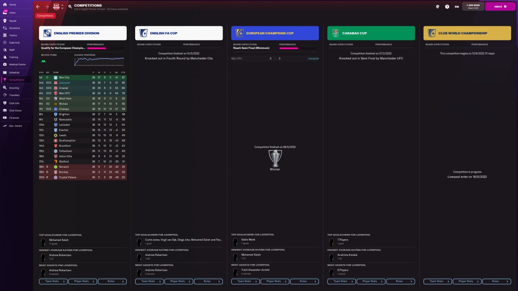Select the Competitions tab under the header

tap(45, 15)
